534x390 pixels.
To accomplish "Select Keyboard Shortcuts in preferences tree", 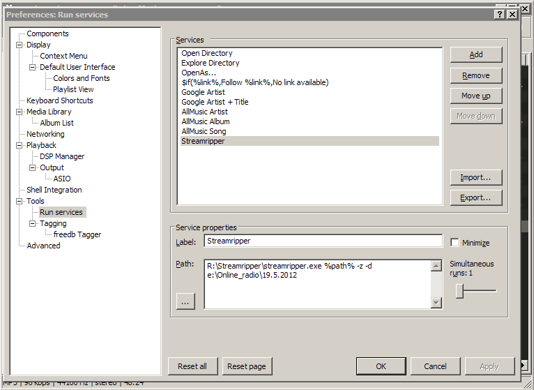I will click(x=59, y=100).
